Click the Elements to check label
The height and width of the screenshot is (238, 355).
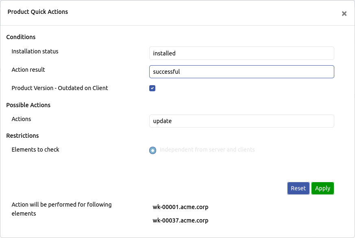[x=35, y=150]
